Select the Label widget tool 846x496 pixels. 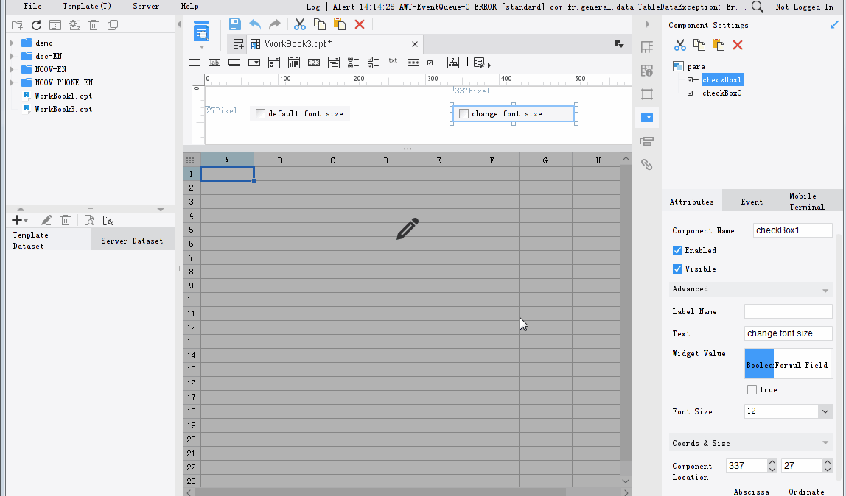(x=214, y=63)
